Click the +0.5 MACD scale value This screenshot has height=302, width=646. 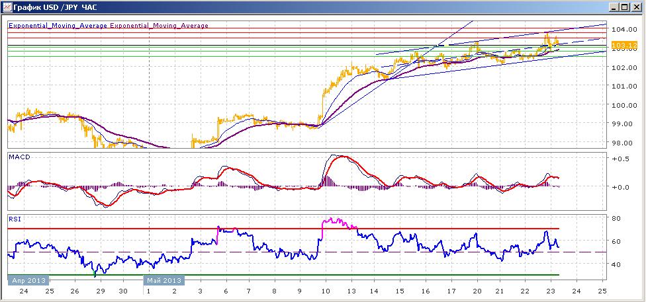[x=620, y=159]
